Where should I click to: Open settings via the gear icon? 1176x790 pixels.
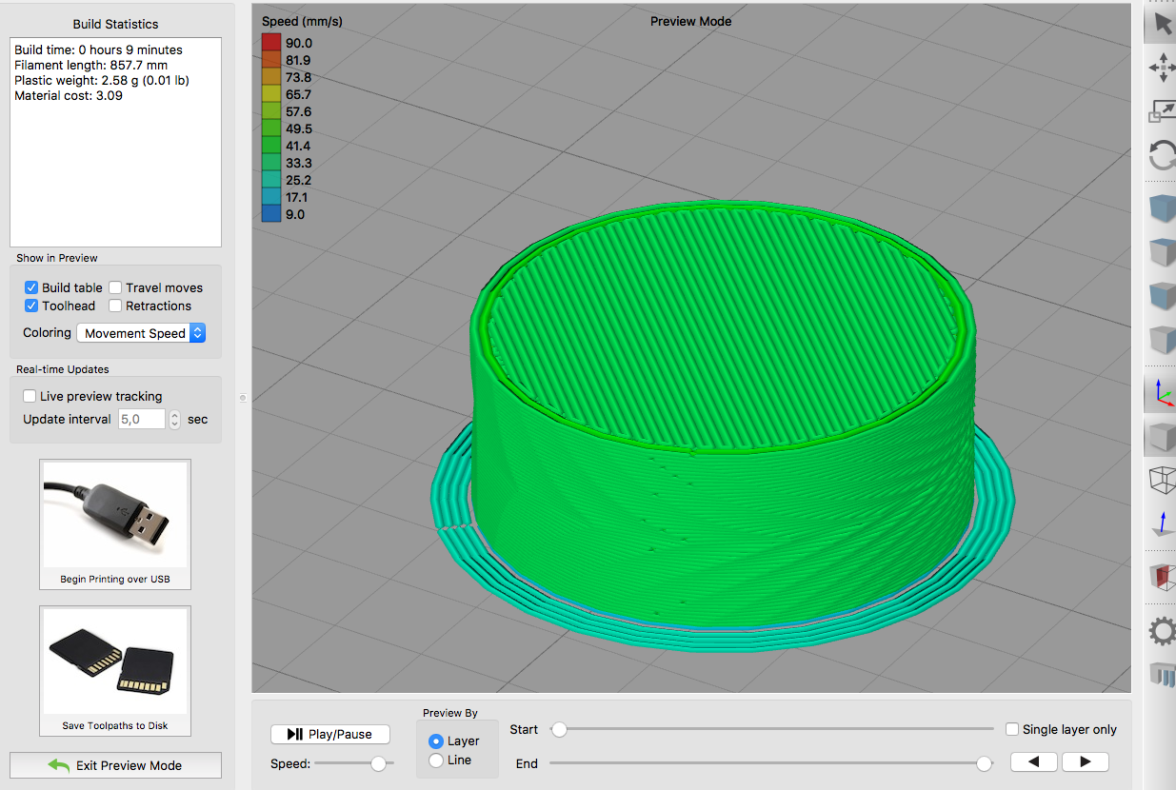point(1162,631)
